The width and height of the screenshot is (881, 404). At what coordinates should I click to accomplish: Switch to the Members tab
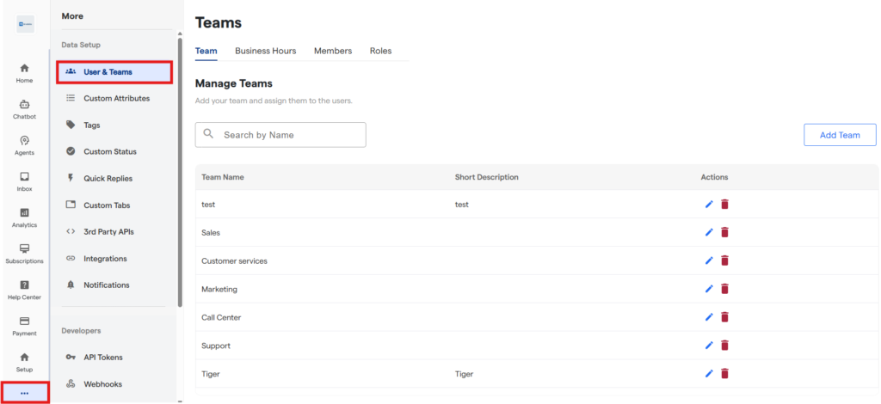pyautogui.click(x=332, y=51)
